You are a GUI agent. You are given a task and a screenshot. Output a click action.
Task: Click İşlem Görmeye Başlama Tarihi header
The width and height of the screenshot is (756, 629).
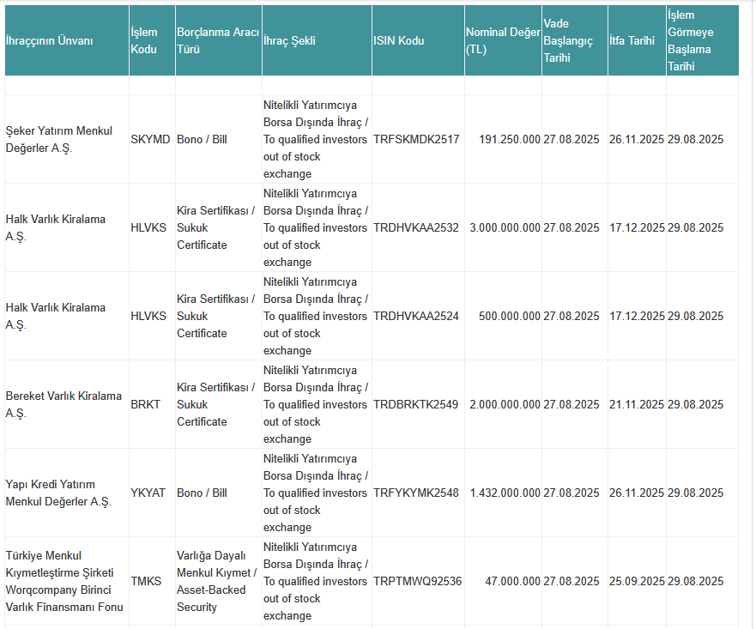click(x=693, y=40)
